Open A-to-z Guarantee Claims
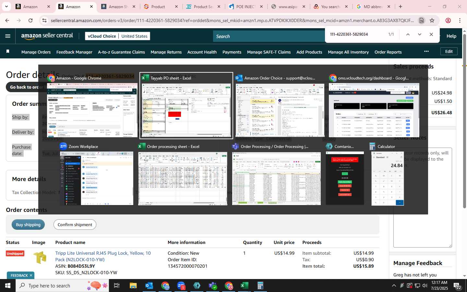 121,52
